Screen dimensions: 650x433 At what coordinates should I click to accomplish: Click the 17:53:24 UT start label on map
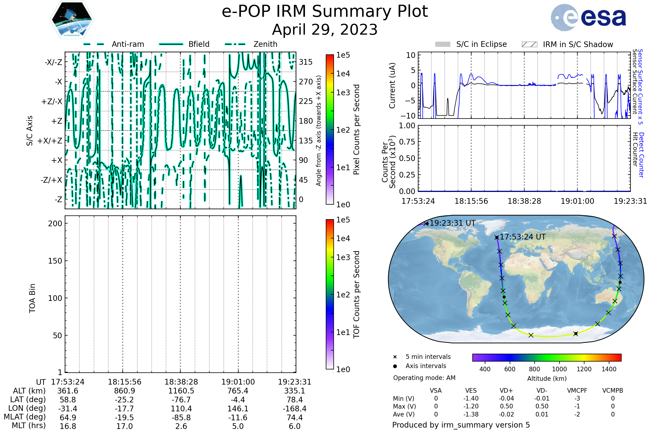[522, 237]
